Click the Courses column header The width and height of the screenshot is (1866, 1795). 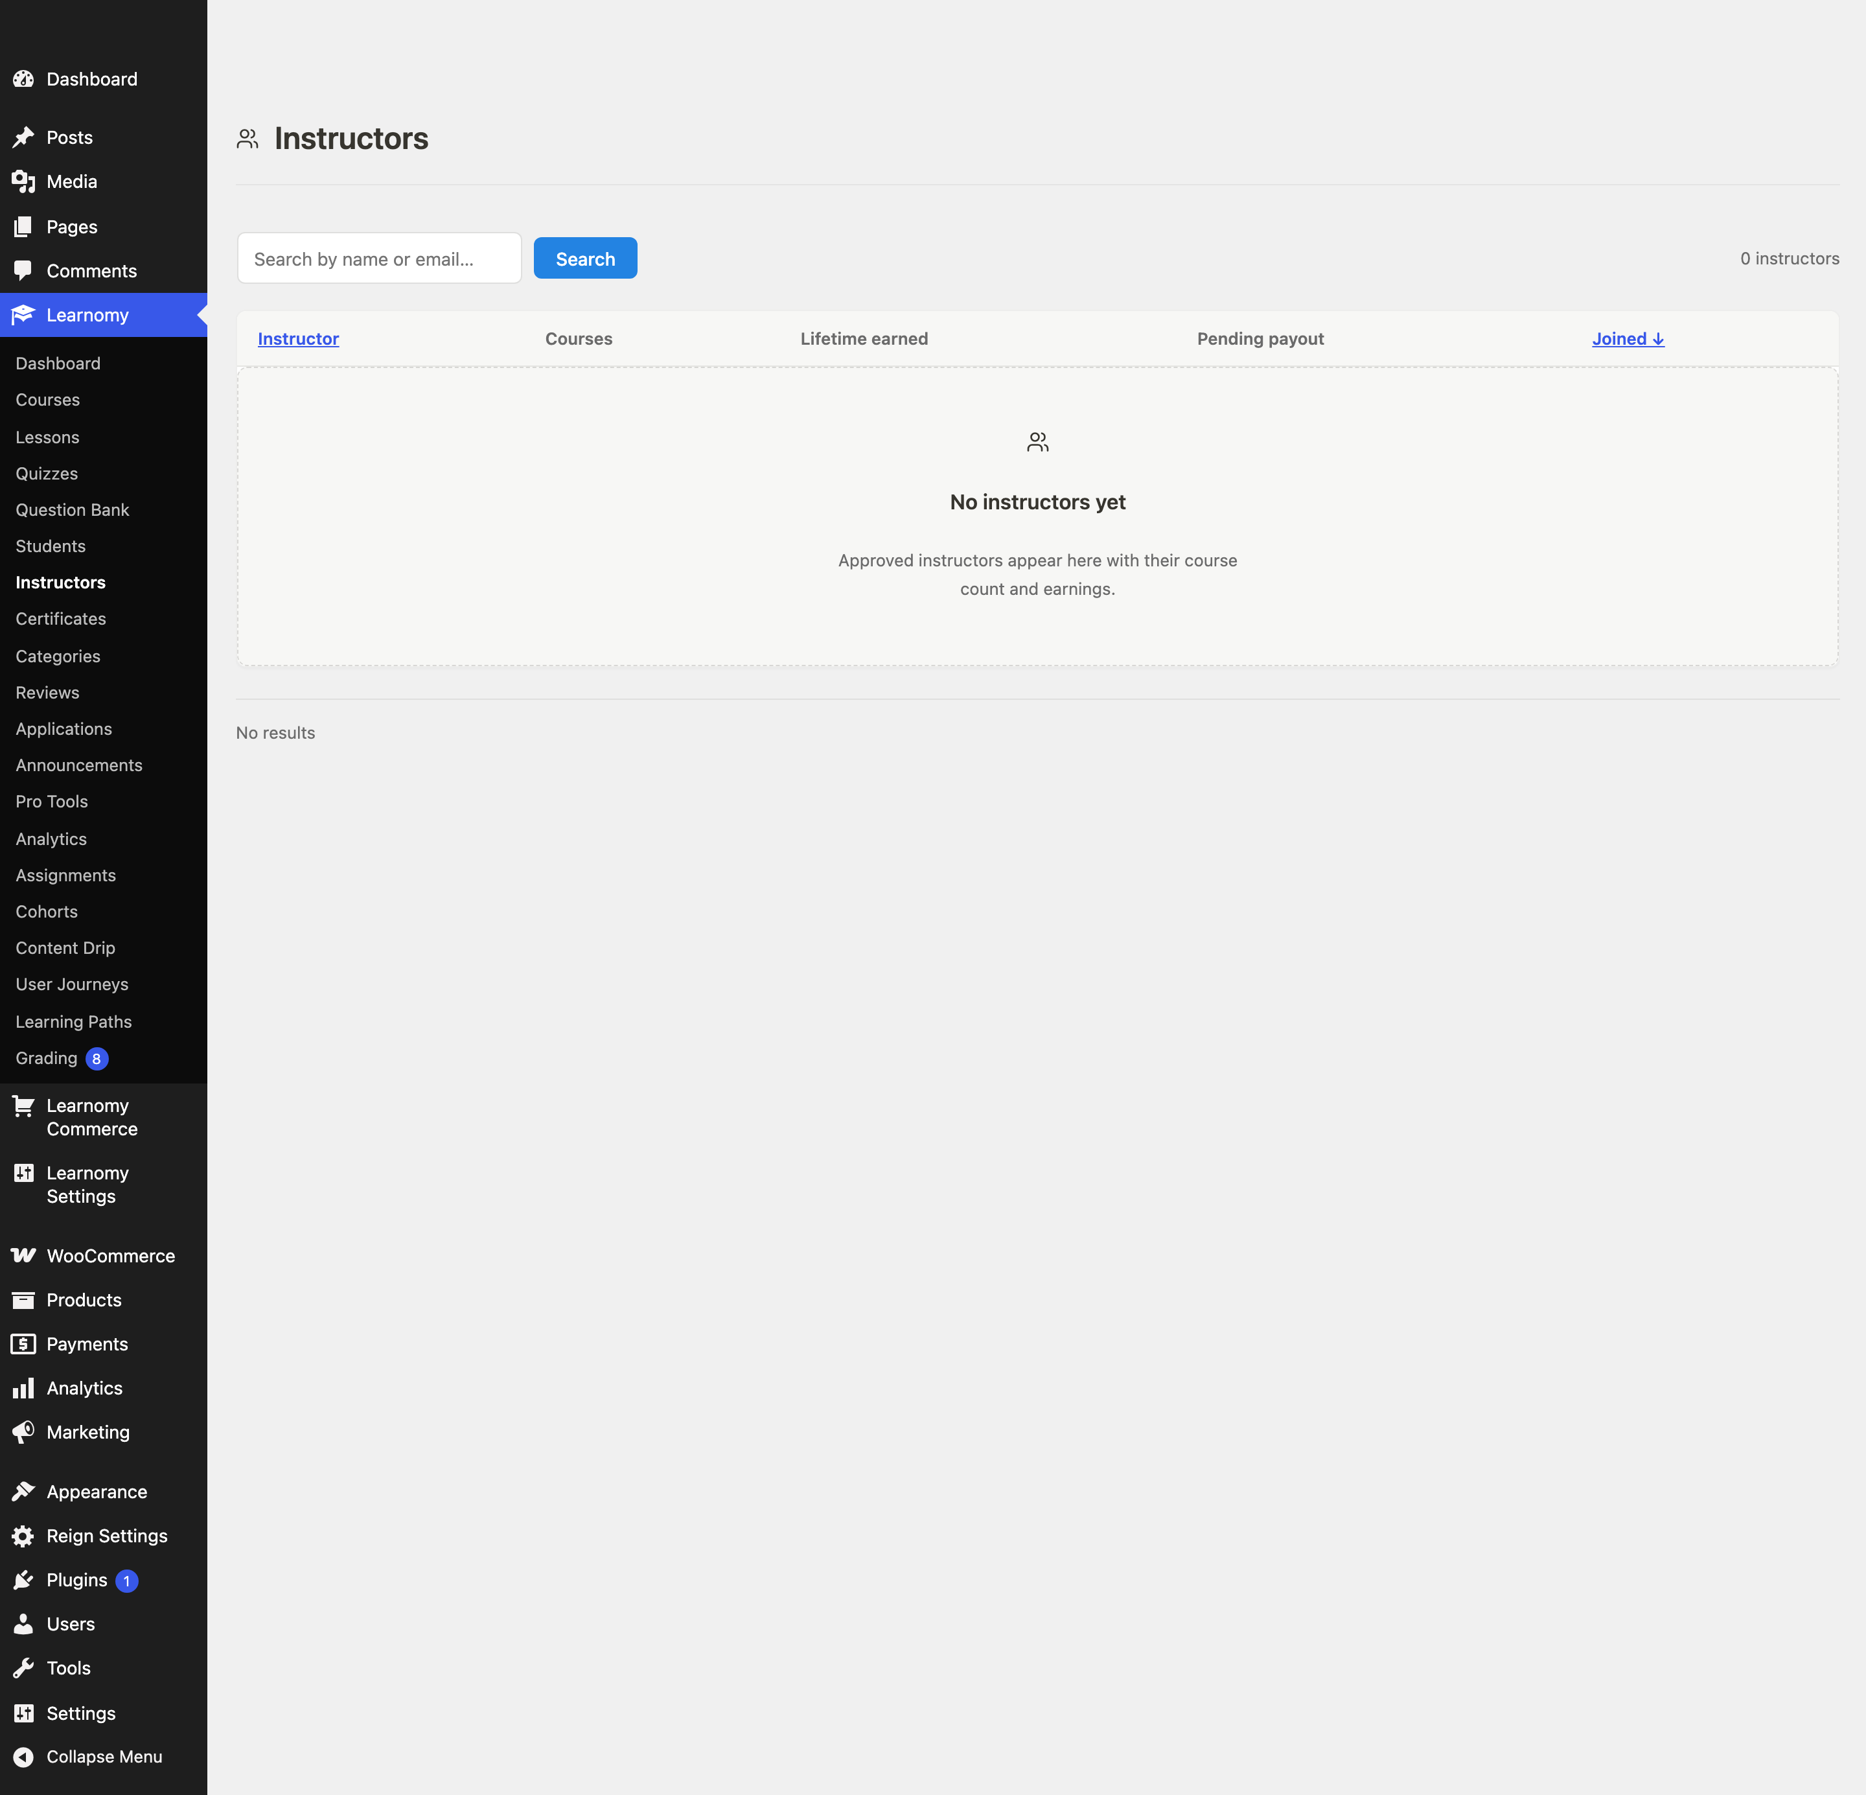(x=579, y=339)
